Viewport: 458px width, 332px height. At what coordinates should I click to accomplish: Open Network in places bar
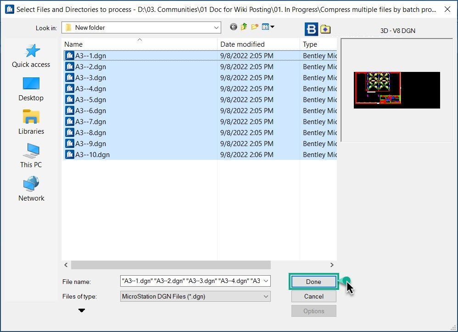point(31,189)
